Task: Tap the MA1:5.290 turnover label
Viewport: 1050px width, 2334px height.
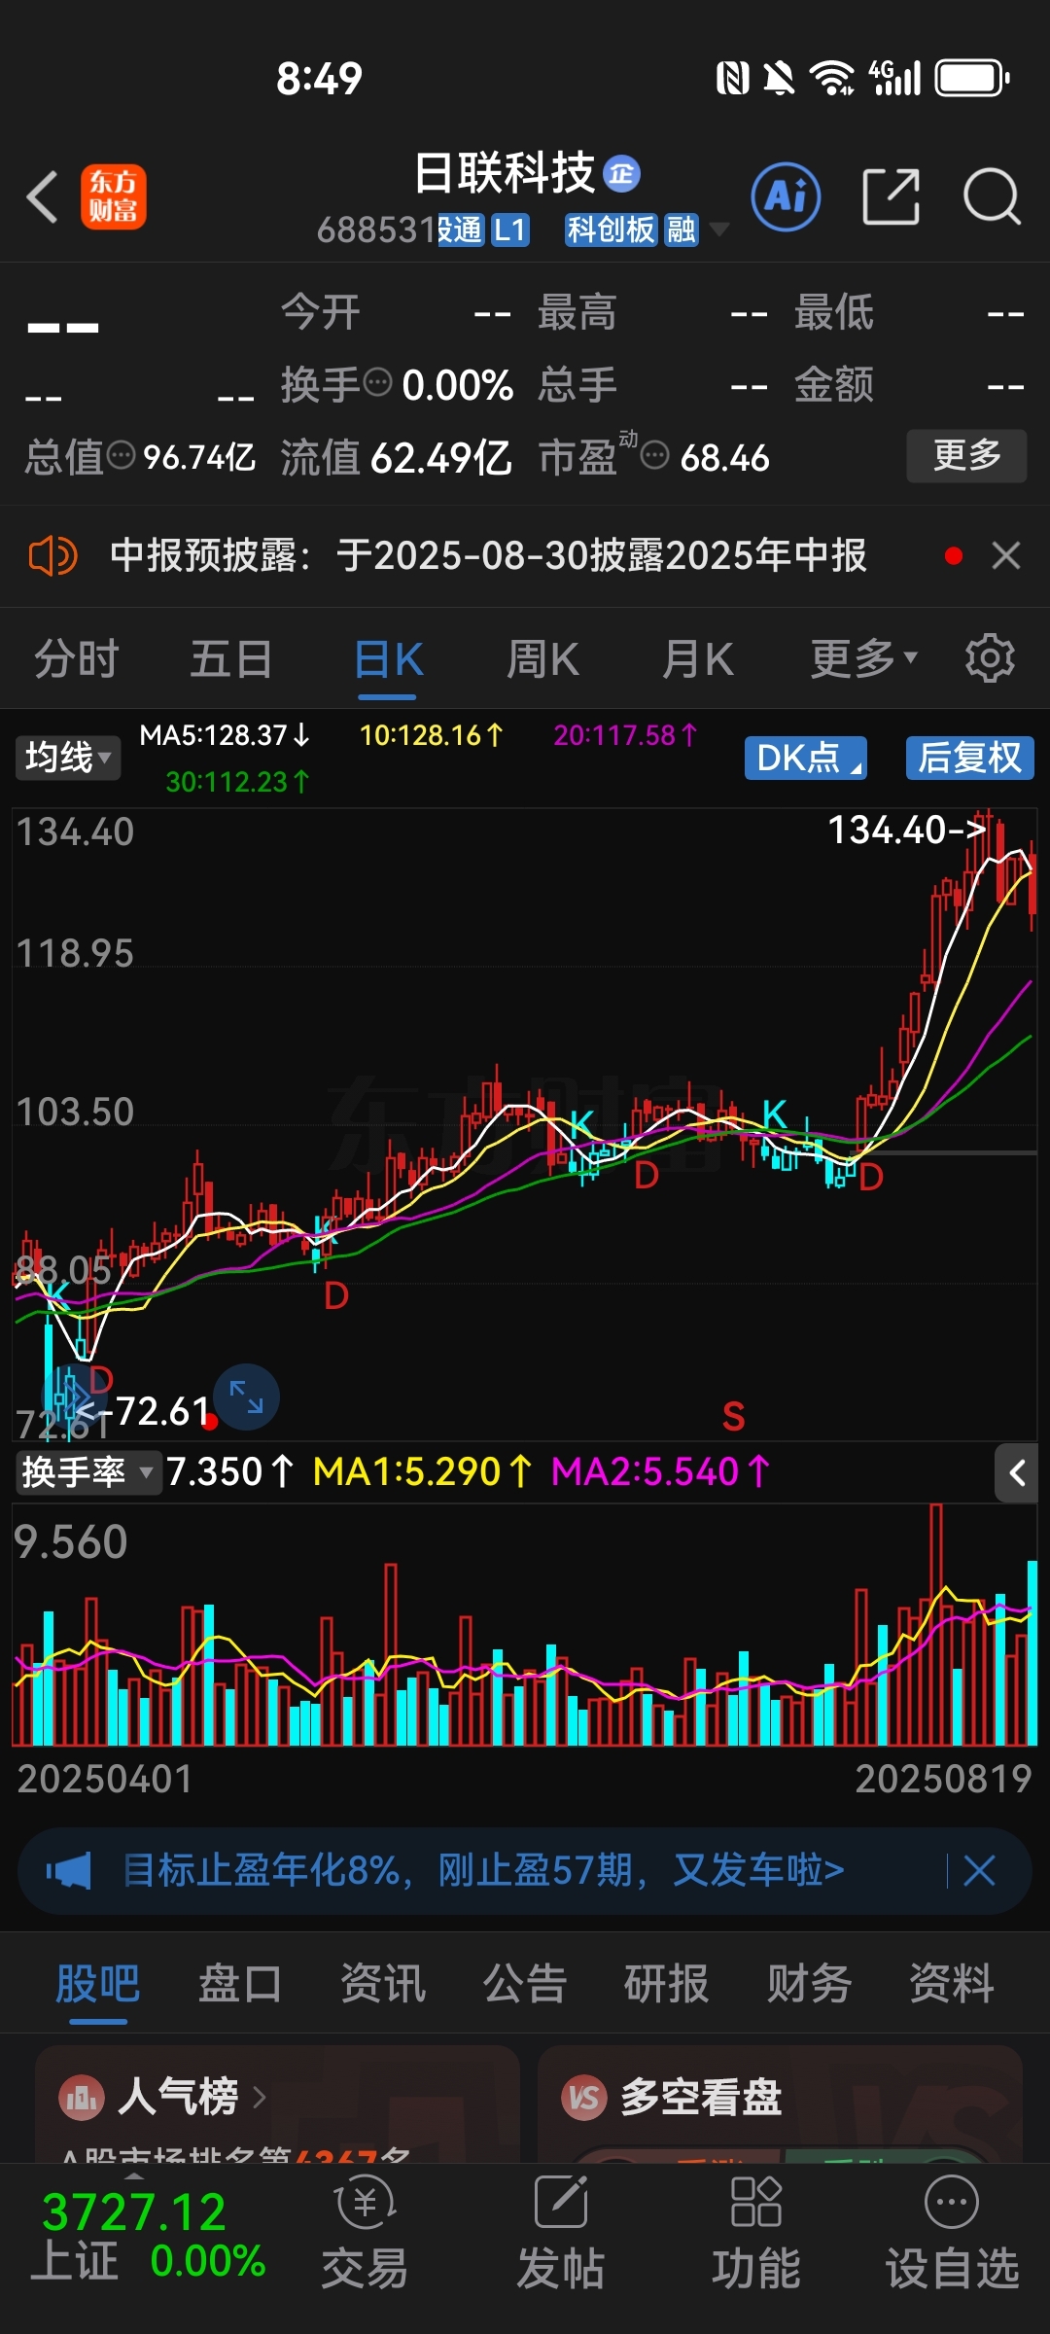Action: click(x=422, y=1472)
